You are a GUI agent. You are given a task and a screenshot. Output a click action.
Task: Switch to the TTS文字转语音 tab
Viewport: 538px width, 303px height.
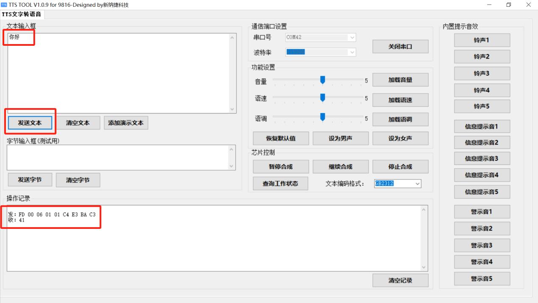coord(21,14)
